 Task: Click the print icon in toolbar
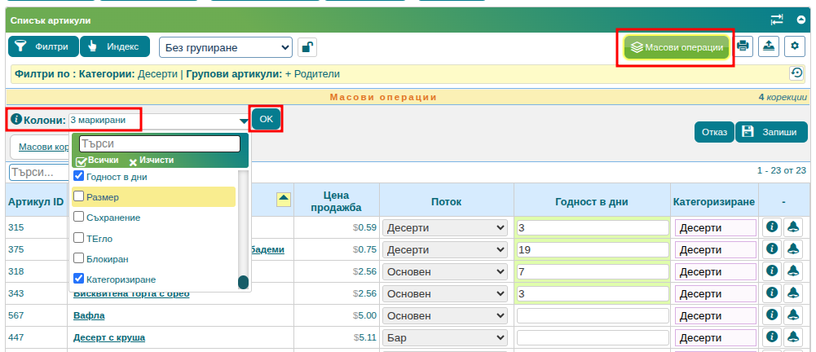pos(743,46)
